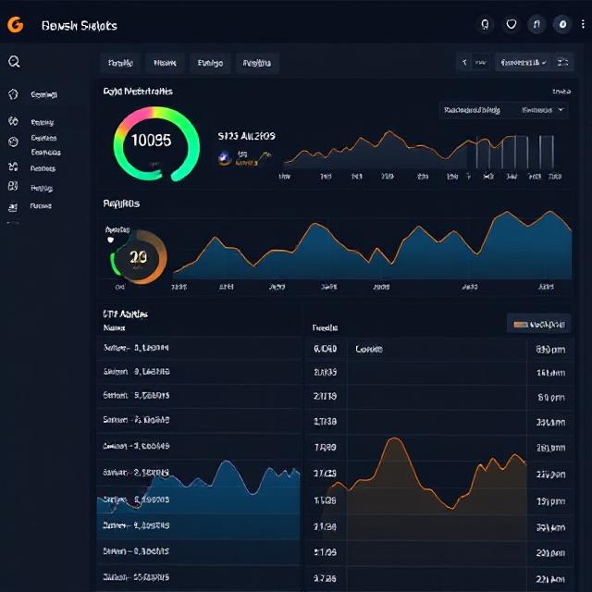The height and width of the screenshot is (592, 592).
Task: Switch to the fourth tab in the tab row
Action: point(256,63)
